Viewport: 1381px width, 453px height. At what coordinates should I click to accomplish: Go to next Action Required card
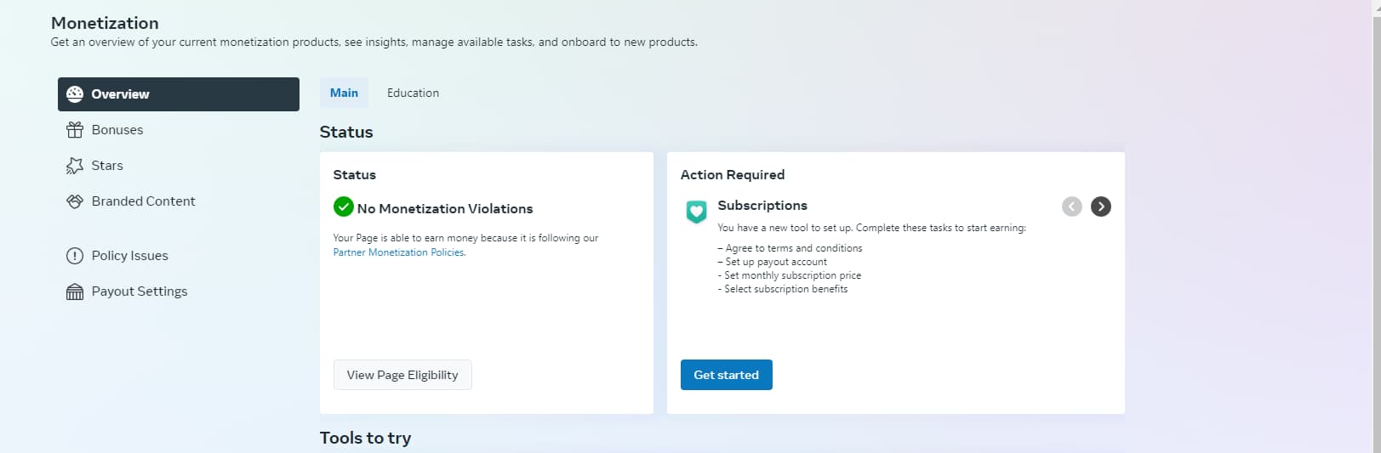point(1100,207)
